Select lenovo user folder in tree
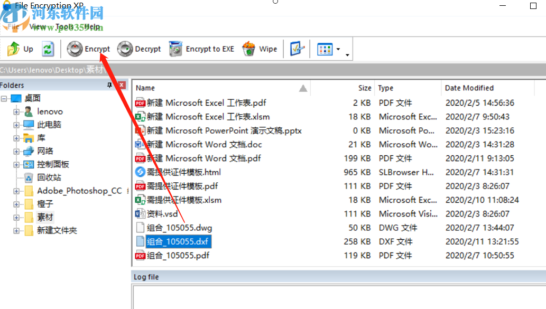Screen dimensions: 546x309 pyautogui.click(x=50, y=111)
